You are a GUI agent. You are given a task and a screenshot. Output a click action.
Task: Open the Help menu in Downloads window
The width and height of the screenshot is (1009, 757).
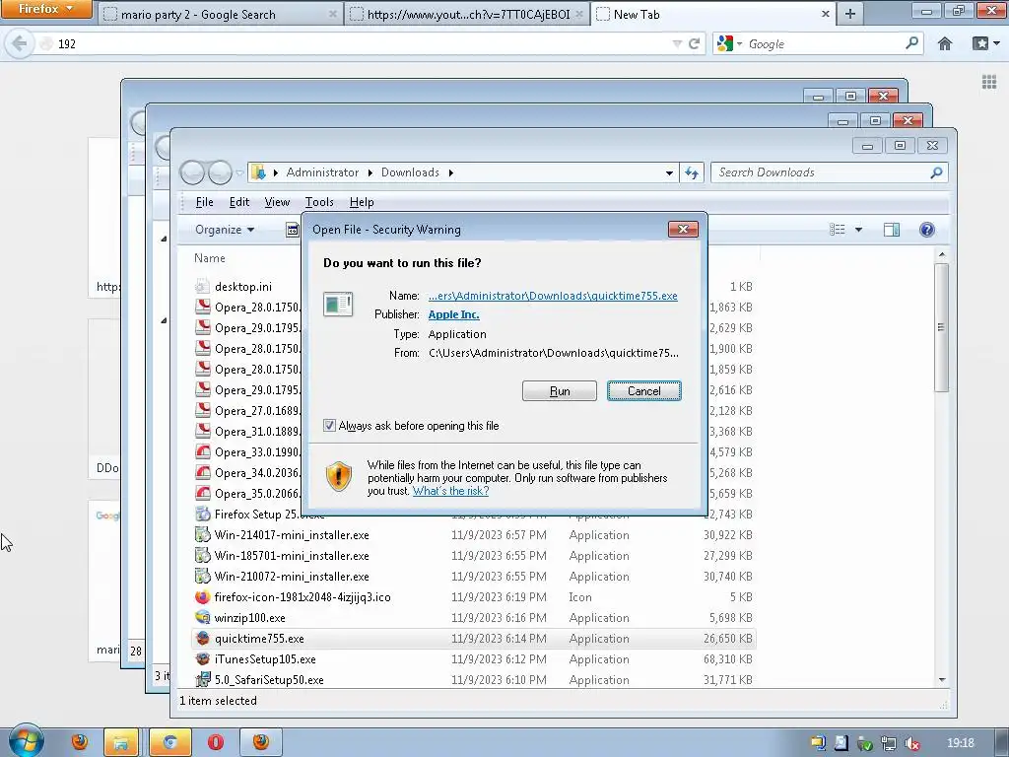(x=362, y=202)
